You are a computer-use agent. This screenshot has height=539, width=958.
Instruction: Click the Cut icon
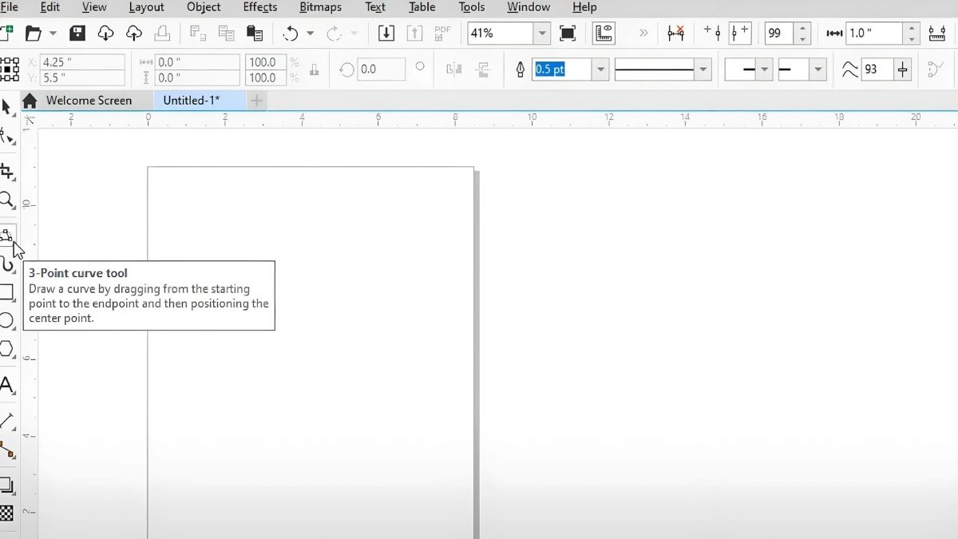tap(198, 34)
